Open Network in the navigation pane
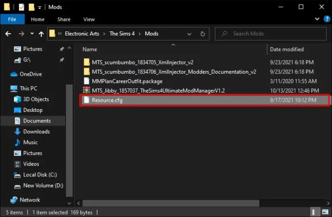Viewport: 332px width, 217px height. [30, 200]
